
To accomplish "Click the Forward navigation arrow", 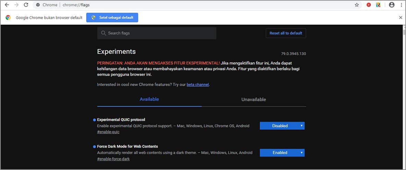I will pos(16,5).
